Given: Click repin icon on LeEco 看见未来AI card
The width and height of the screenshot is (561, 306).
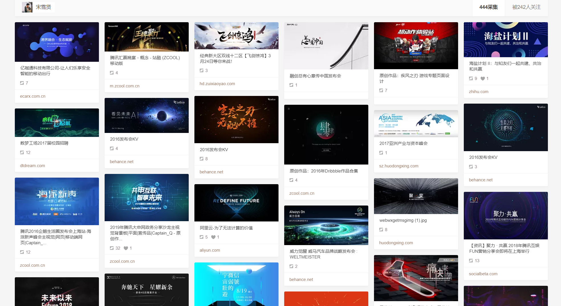Looking at the screenshot, I should (112, 149).
